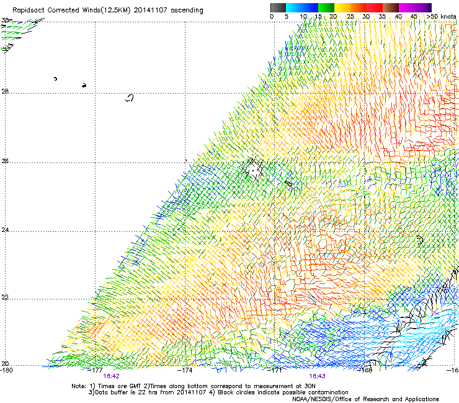459x403 pixels.
Task: Click the island outline just below 28N
Action: [130, 98]
